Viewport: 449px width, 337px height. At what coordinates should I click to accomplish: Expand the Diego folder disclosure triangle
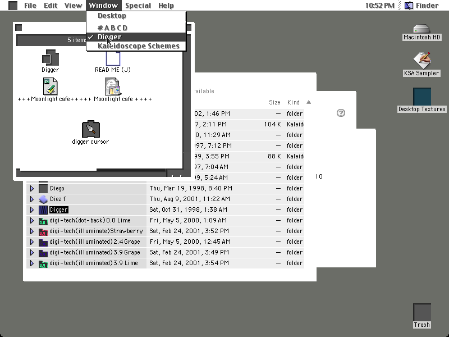click(x=32, y=188)
